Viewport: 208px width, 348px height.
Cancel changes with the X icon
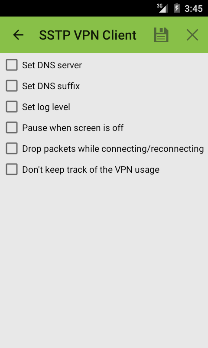point(192,35)
